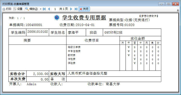The image size is (181, 95).
Task: Click the 体检费 fee row
Action: coord(72,59)
